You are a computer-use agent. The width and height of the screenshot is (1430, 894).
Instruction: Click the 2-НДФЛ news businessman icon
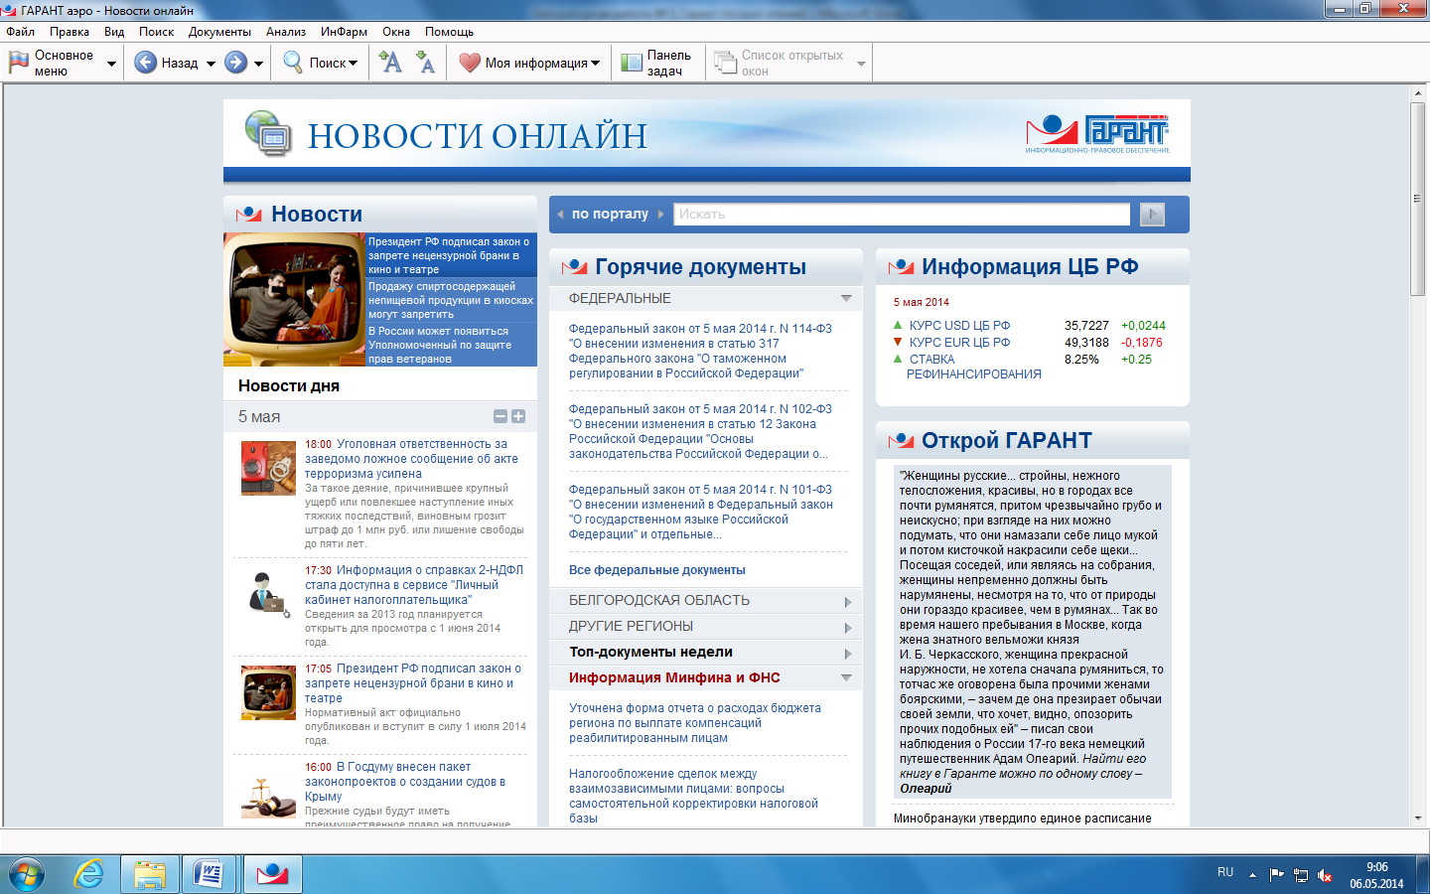[x=268, y=593]
